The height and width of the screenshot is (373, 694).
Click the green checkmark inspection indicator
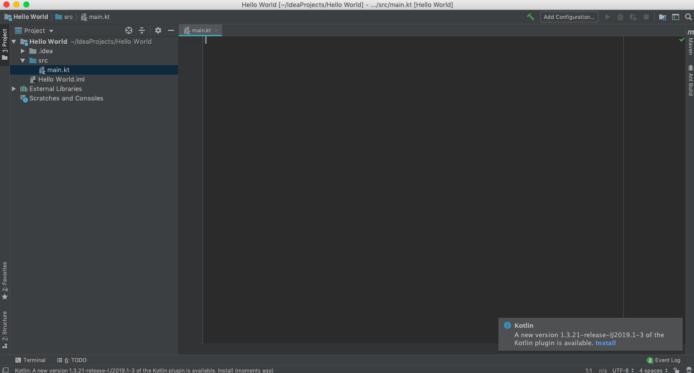(x=682, y=40)
